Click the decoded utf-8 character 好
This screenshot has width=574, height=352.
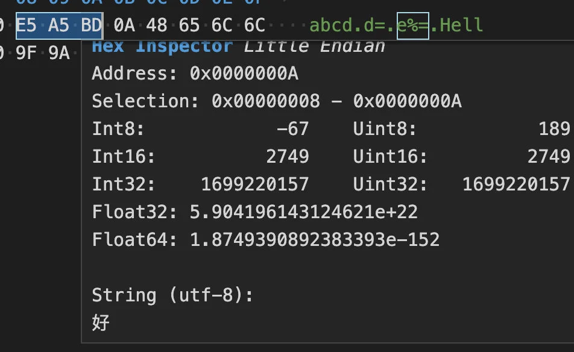pos(101,322)
